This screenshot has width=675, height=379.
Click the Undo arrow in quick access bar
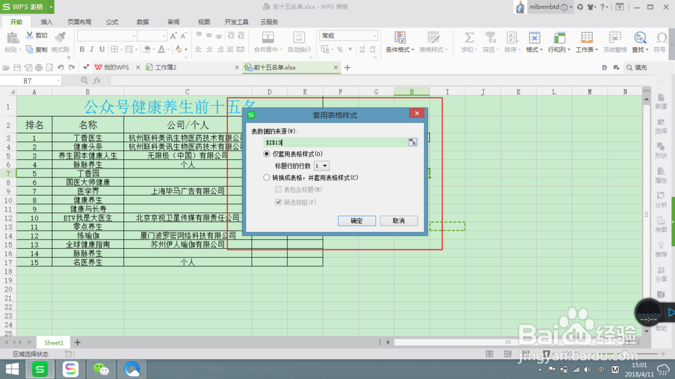pyautogui.click(x=61, y=67)
